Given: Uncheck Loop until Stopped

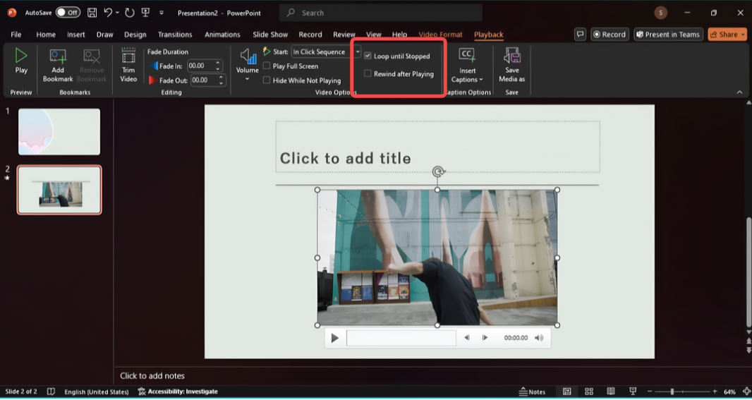Looking at the screenshot, I should 368,56.
